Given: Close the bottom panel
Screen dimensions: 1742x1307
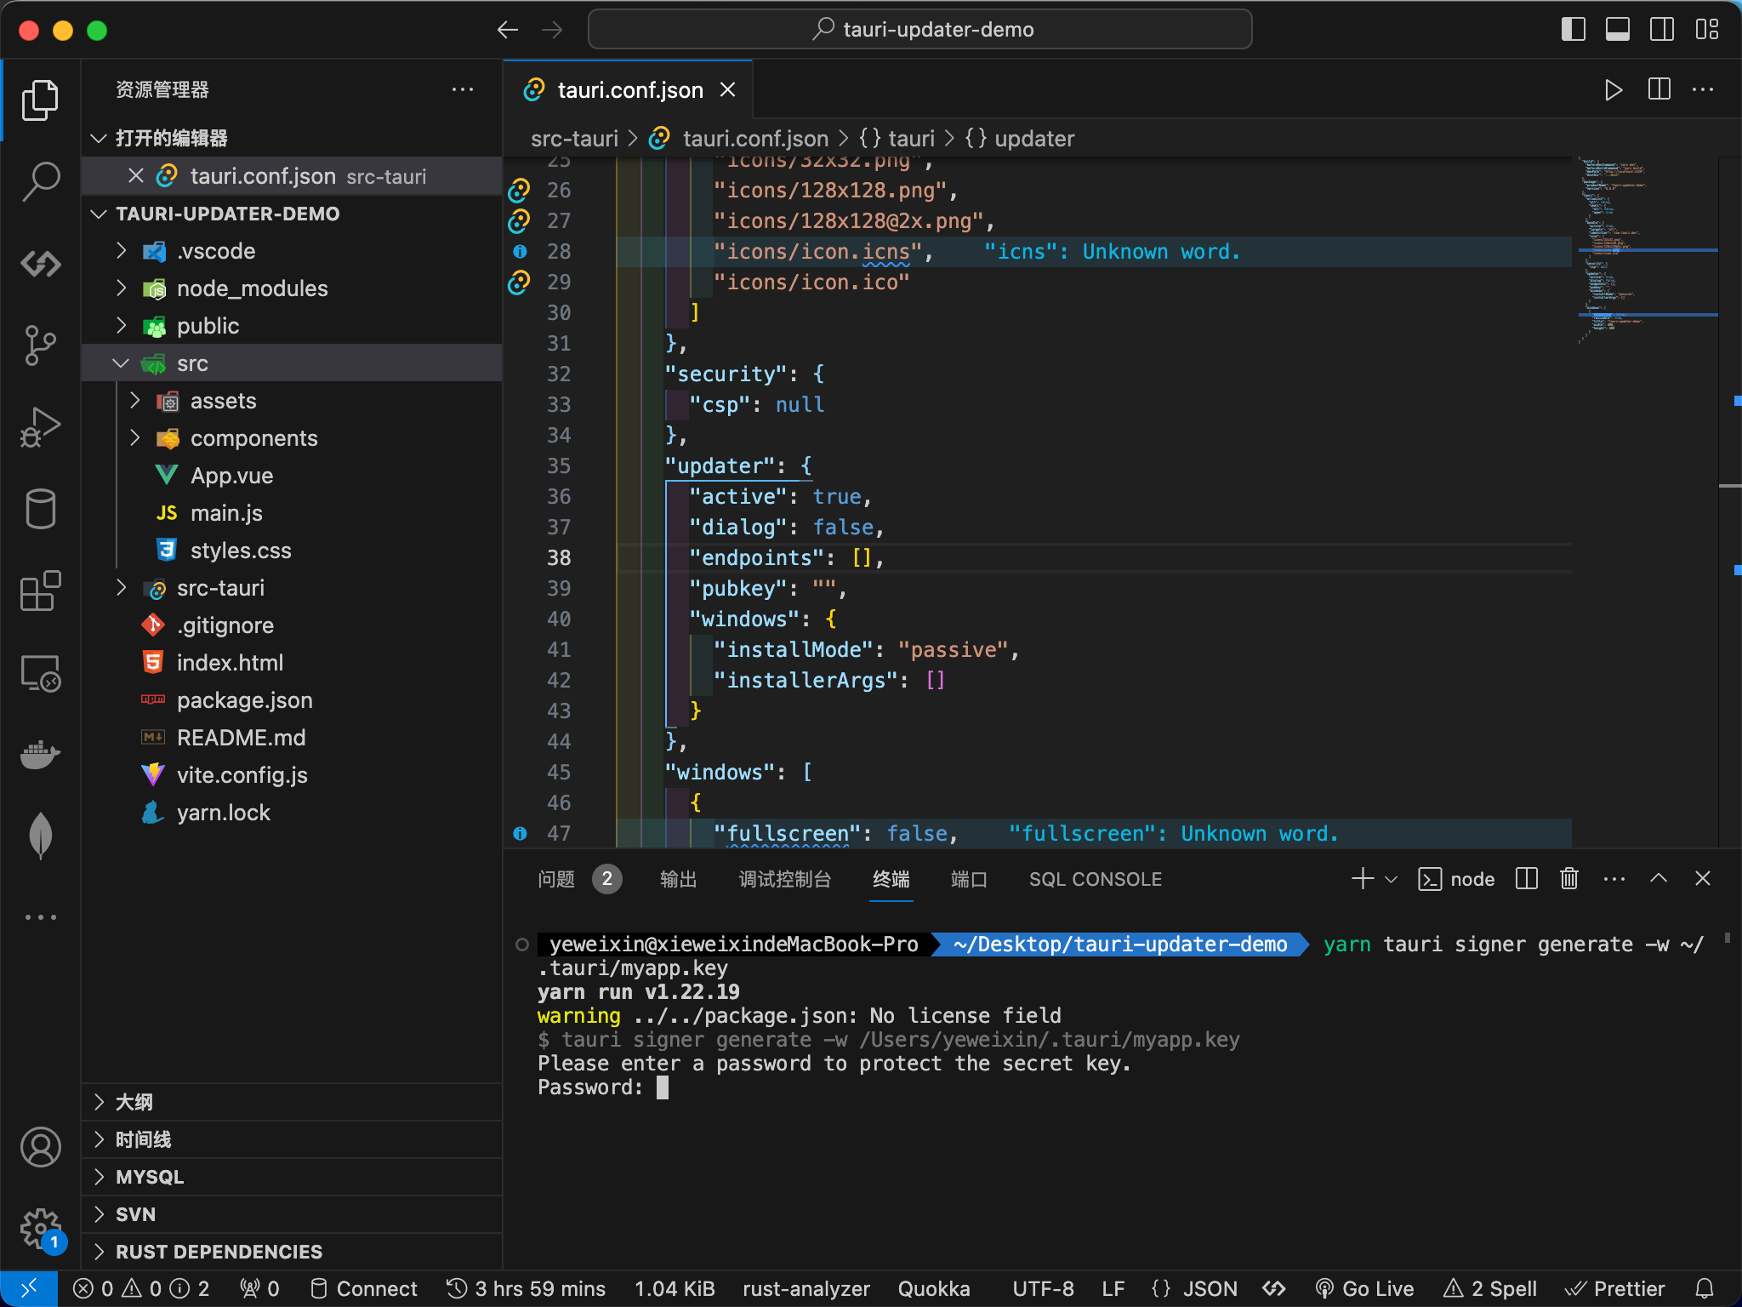Looking at the screenshot, I should (1703, 878).
